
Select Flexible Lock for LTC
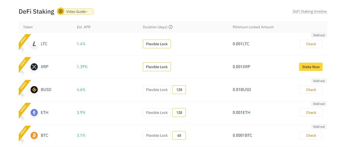(x=157, y=44)
